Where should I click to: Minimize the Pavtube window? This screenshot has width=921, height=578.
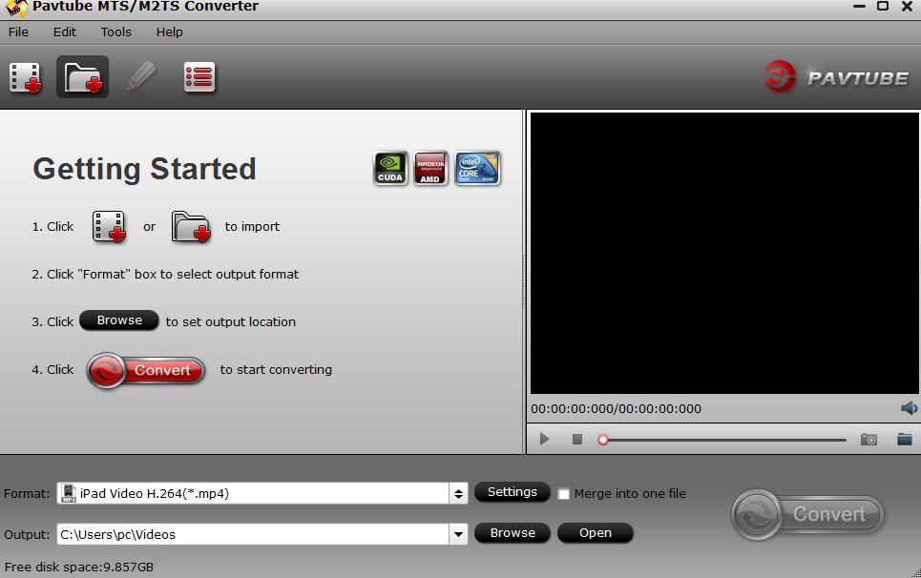[859, 7]
